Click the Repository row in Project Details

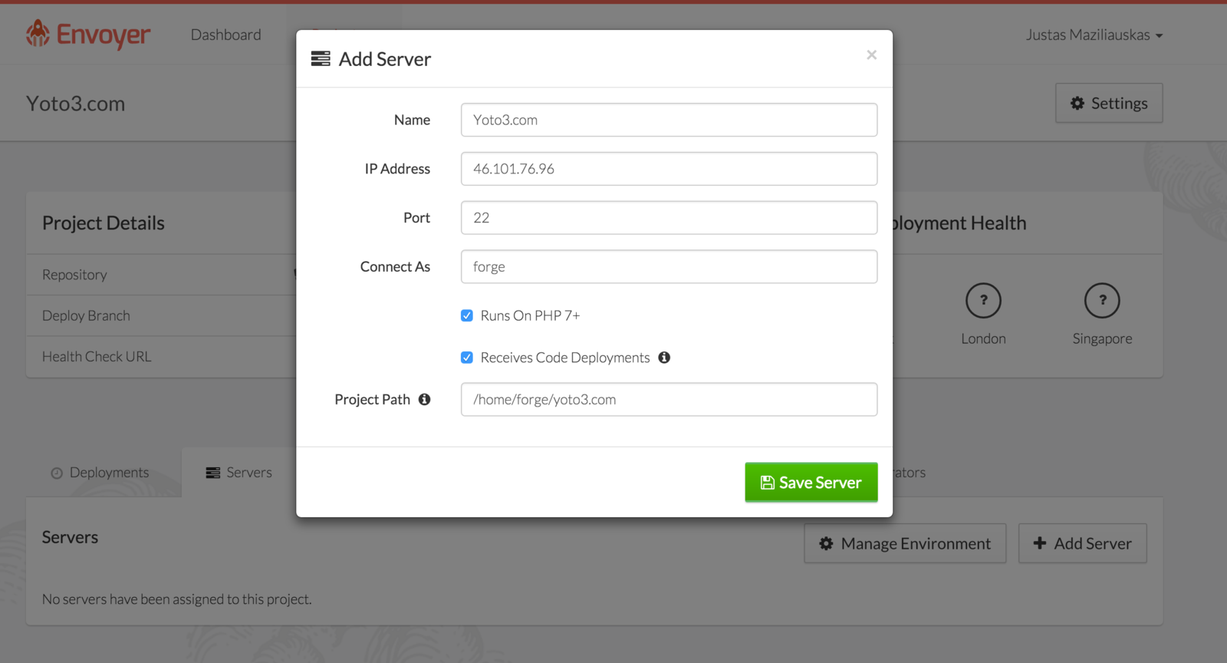point(161,275)
